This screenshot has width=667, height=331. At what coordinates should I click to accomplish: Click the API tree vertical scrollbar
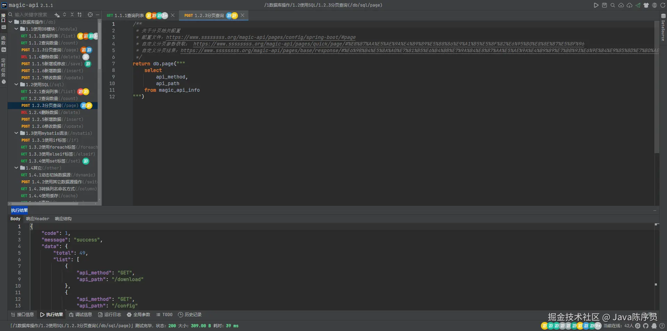[99, 45]
